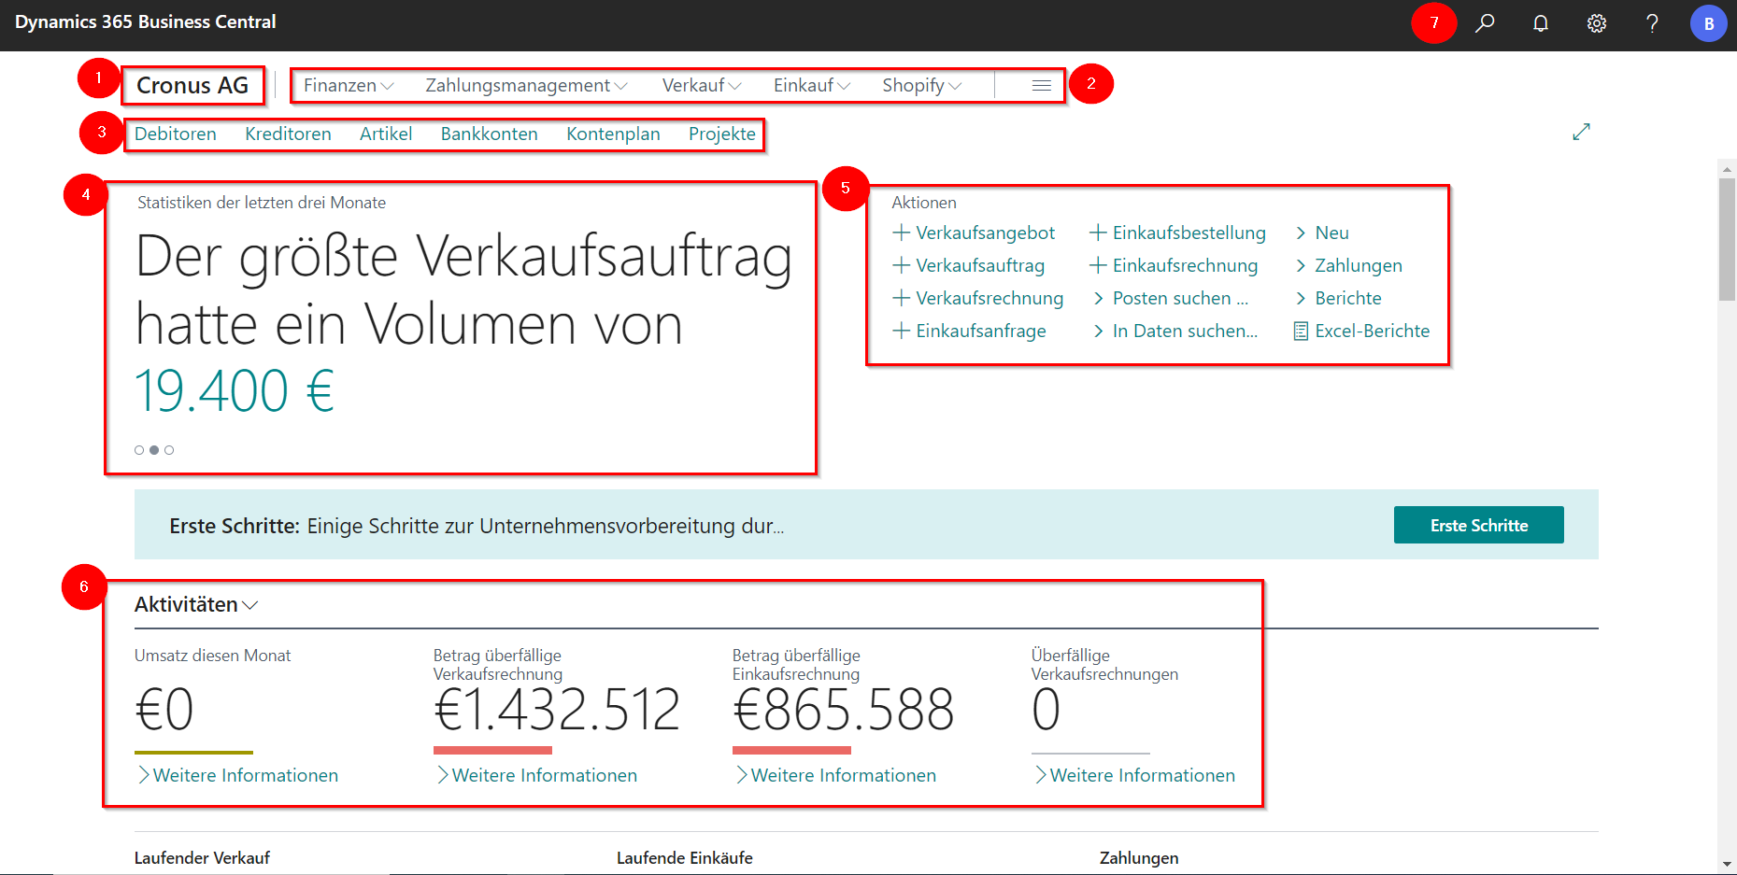The width and height of the screenshot is (1737, 875).
Task: Select the second headline carousel dot
Action: [154, 450]
